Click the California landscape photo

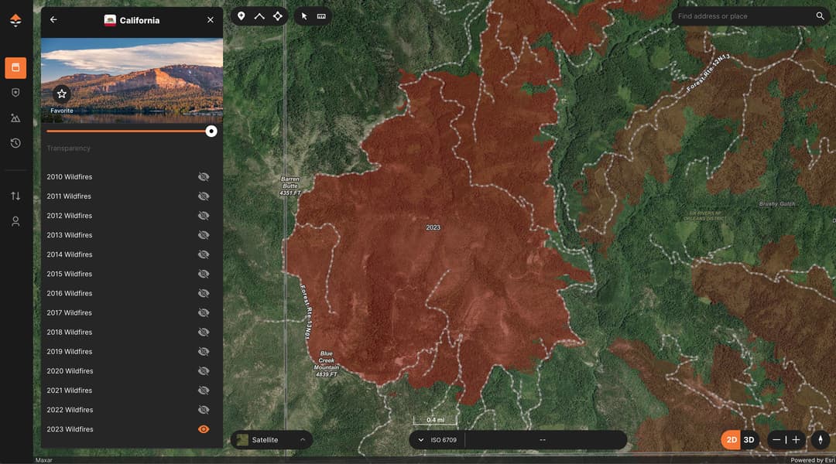[132, 80]
